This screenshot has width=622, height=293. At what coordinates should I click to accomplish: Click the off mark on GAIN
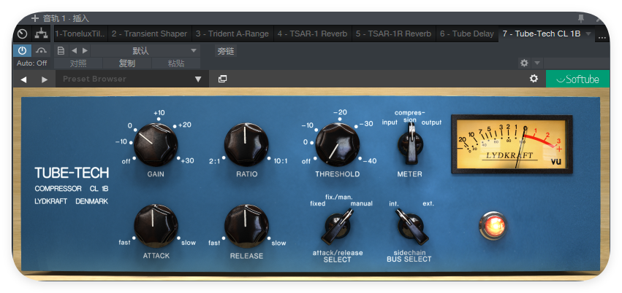pyautogui.click(x=126, y=161)
